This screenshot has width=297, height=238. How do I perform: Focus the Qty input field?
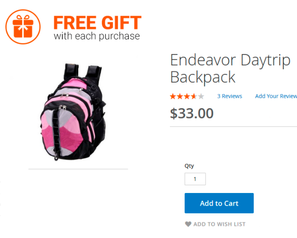click(x=195, y=179)
